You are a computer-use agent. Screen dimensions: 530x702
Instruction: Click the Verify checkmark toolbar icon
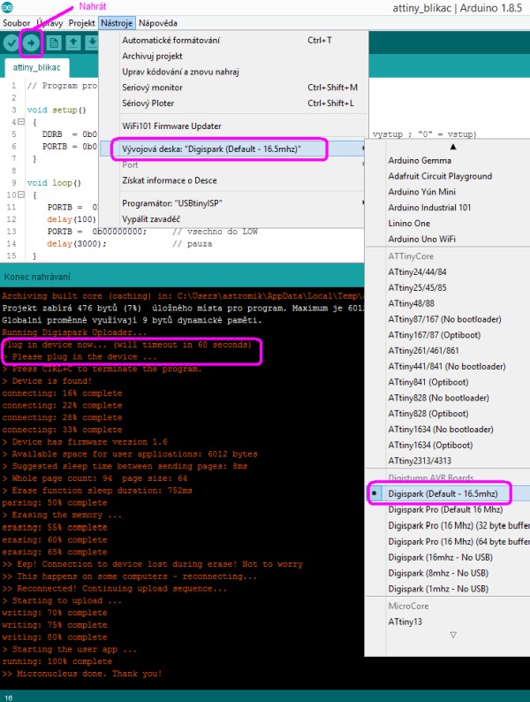11,43
